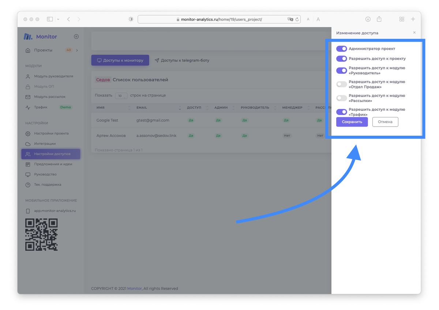Open rows-per-page dropdown showing 10
The height and width of the screenshot is (310, 439).
(x=121, y=96)
